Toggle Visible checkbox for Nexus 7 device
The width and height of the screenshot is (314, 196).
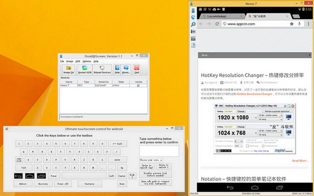click(138, 85)
